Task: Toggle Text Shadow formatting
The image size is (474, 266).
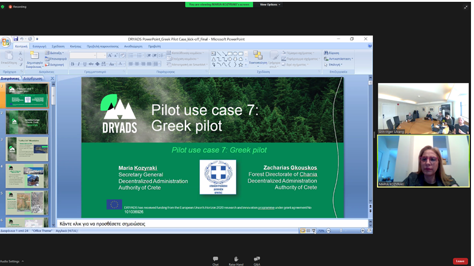Action: click(x=98, y=64)
